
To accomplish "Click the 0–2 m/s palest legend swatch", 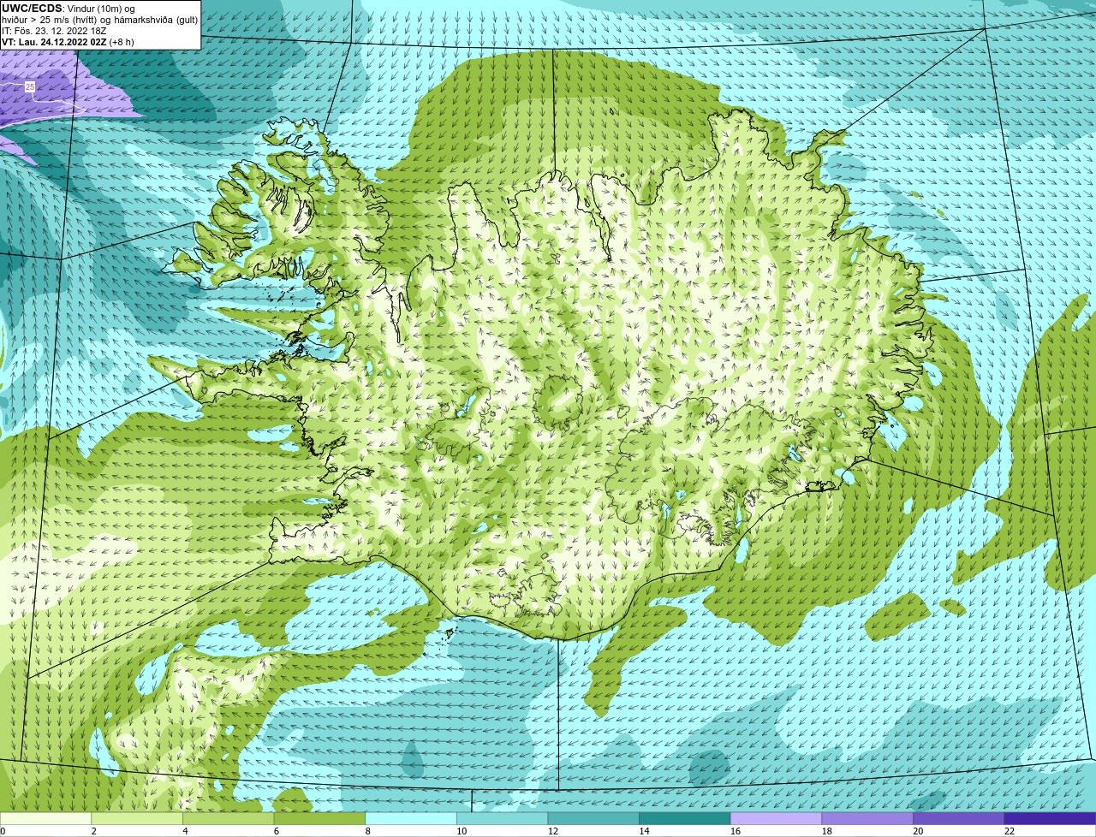I will [45, 818].
